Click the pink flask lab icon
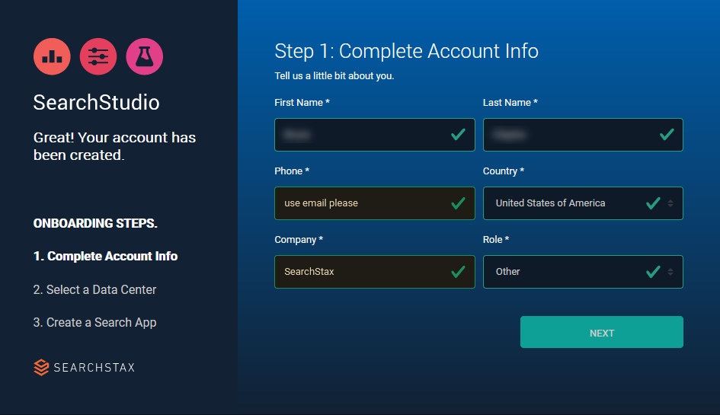720x415 pixels. 145,56
